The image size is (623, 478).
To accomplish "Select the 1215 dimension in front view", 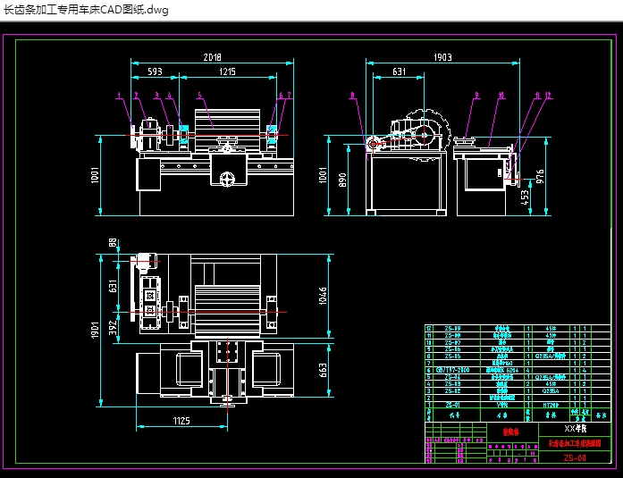I will click(227, 71).
